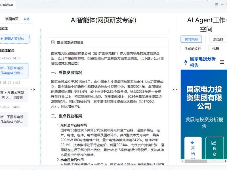Click the right panel resize handle icon
This screenshot has height=170, width=227.
tap(175, 89)
